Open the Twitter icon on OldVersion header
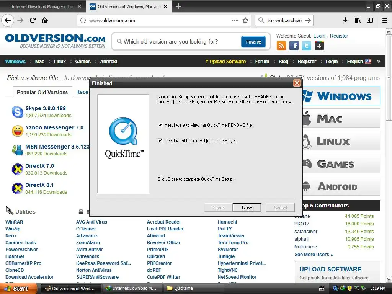The width and height of the screenshot is (392, 294). point(307,46)
